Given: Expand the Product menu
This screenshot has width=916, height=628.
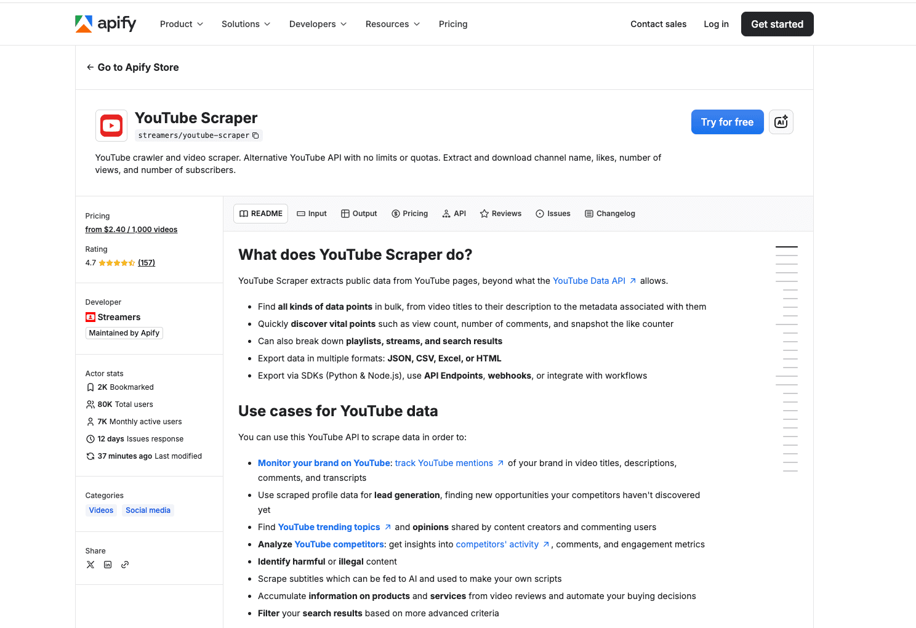Looking at the screenshot, I should tap(181, 24).
